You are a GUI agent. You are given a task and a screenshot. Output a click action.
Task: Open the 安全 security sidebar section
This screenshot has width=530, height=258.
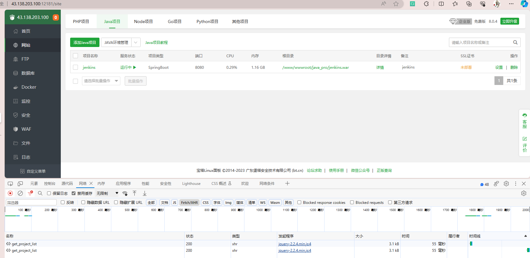pyautogui.click(x=33, y=115)
